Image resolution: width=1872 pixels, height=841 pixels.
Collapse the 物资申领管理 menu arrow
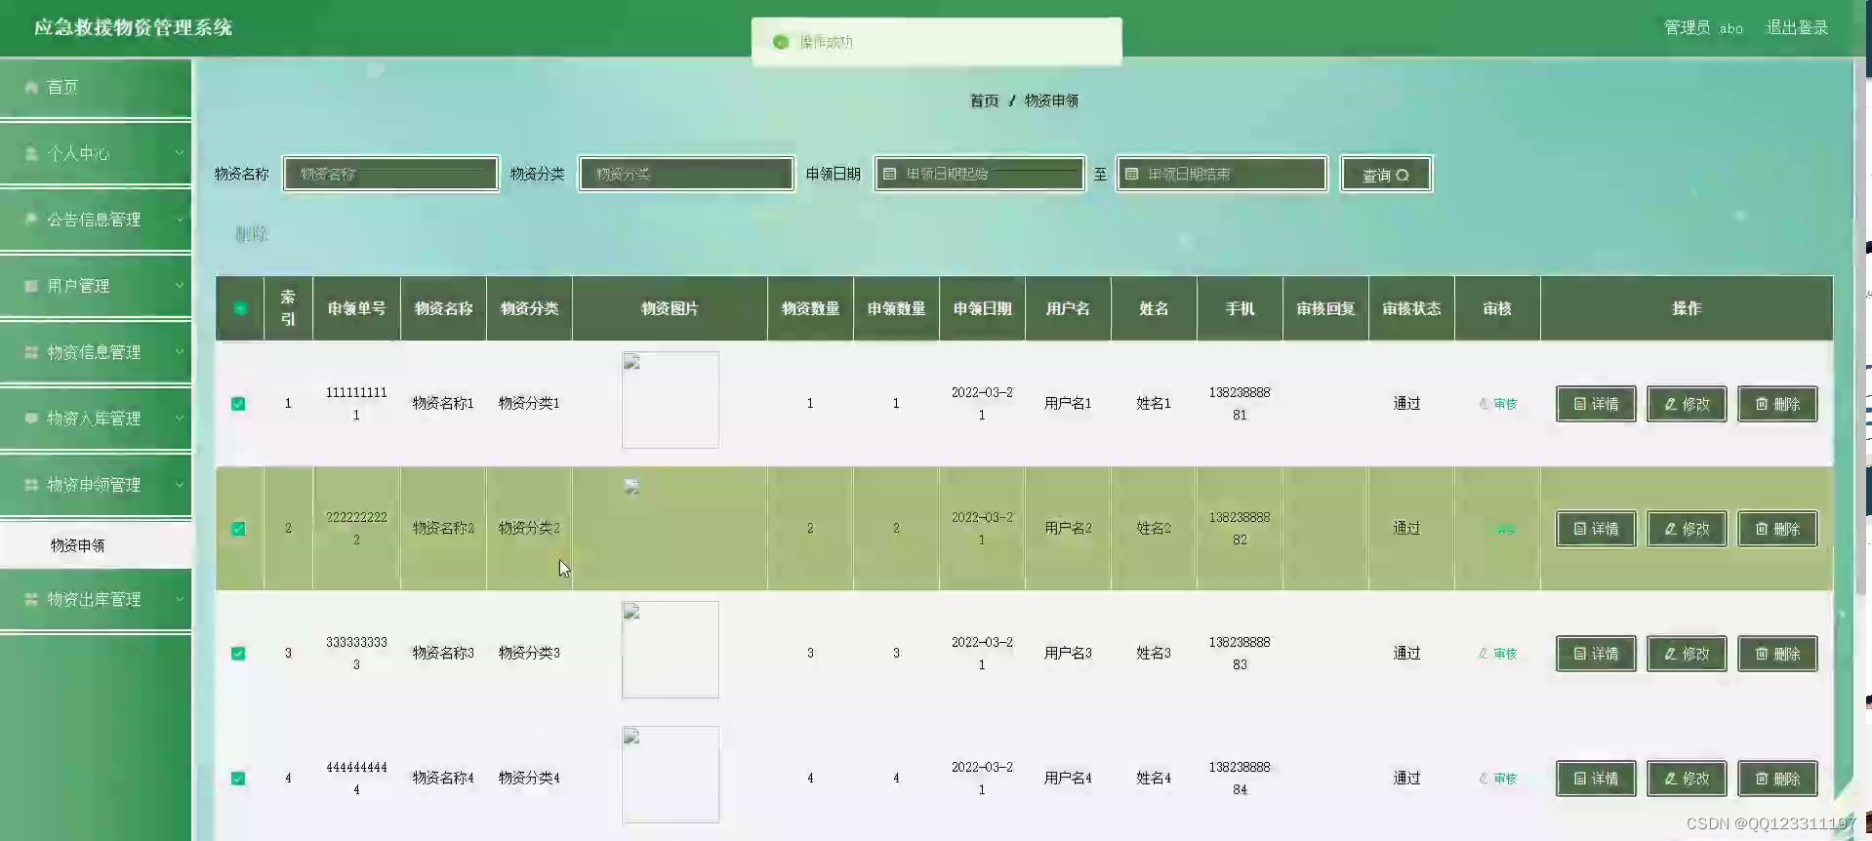(x=180, y=485)
